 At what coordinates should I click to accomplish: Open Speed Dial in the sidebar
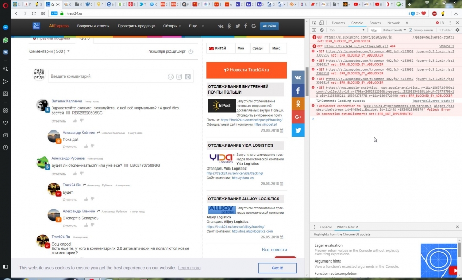(5, 110)
